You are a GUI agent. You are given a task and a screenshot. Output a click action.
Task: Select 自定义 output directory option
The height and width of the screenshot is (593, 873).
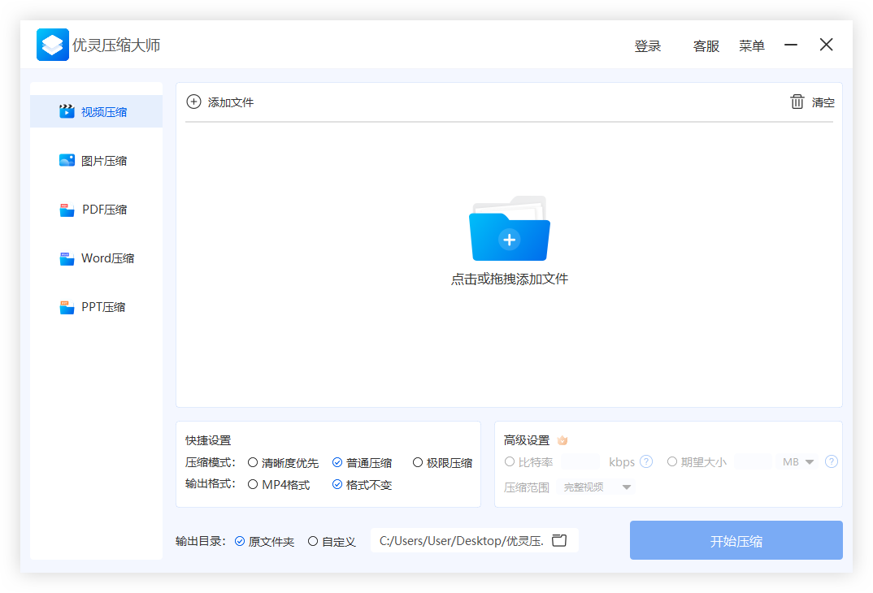tap(313, 541)
